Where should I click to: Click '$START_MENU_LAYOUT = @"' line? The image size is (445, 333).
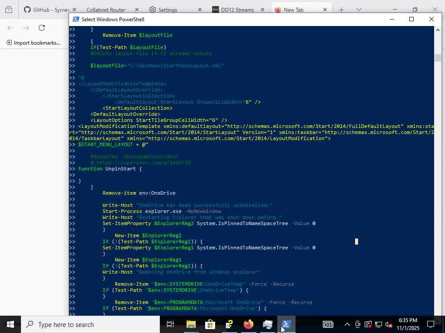pos(113,144)
